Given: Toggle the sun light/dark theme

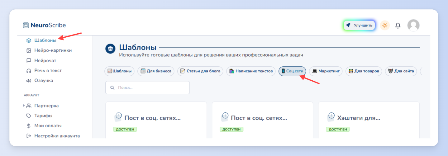Looking at the screenshot, I should (x=385, y=25).
